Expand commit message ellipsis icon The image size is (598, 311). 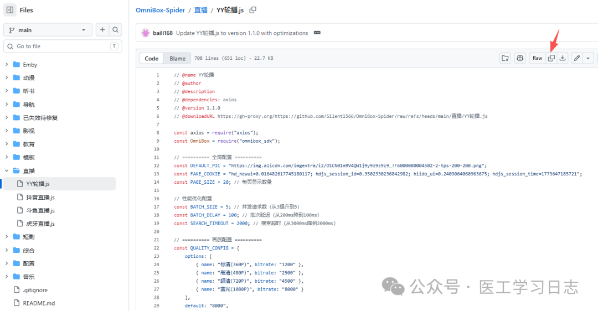(x=317, y=33)
